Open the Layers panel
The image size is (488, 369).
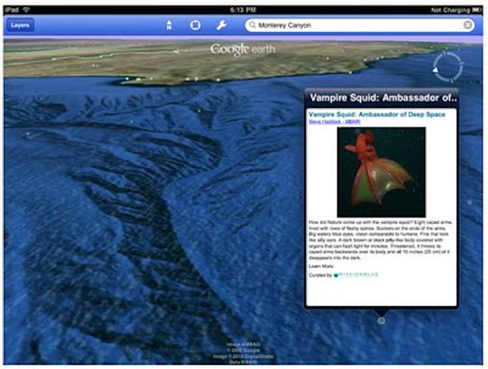click(x=20, y=25)
